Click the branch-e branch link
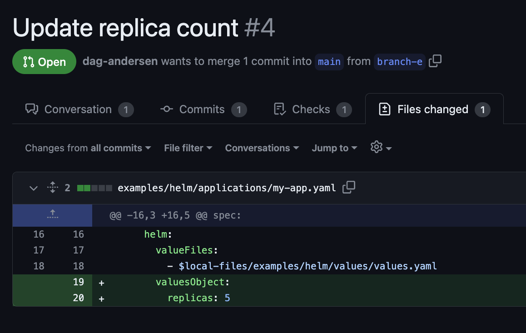This screenshot has width=526, height=333. [400, 61]
